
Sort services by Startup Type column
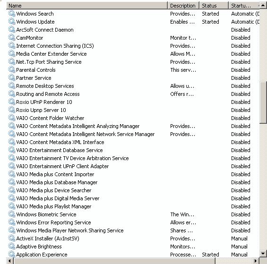tap(244, 6)
